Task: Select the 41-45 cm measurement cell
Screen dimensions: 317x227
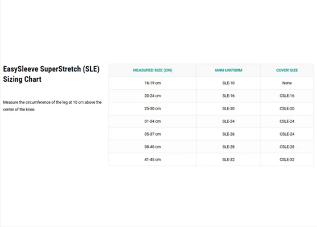Action: coord(152,159)
